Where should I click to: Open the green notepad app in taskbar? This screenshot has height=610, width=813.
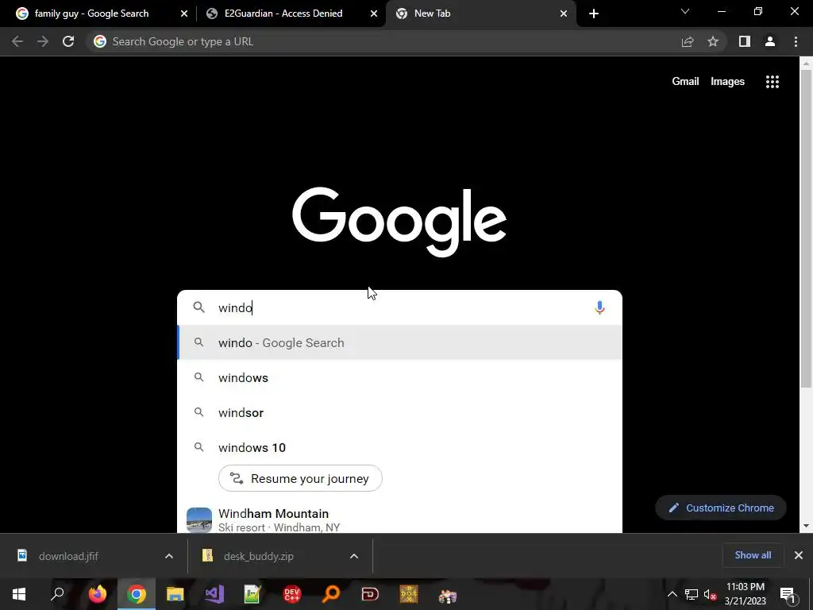click(x=252, y=594)
